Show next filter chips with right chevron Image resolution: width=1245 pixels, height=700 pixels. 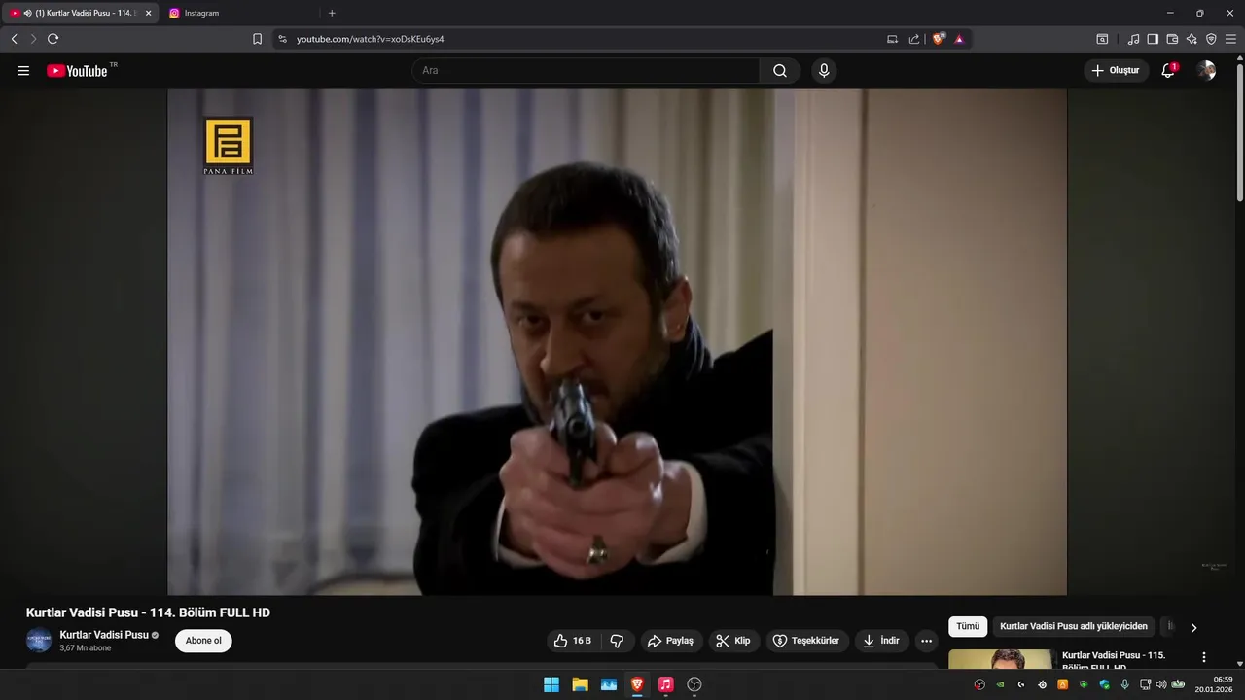tap(1193, 627)
